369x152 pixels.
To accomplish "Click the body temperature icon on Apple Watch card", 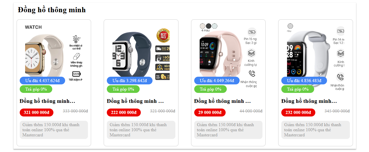I will point(76,39).
